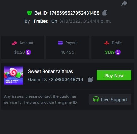
Task: Click the bet date and time text
Action: coord(85,21)
